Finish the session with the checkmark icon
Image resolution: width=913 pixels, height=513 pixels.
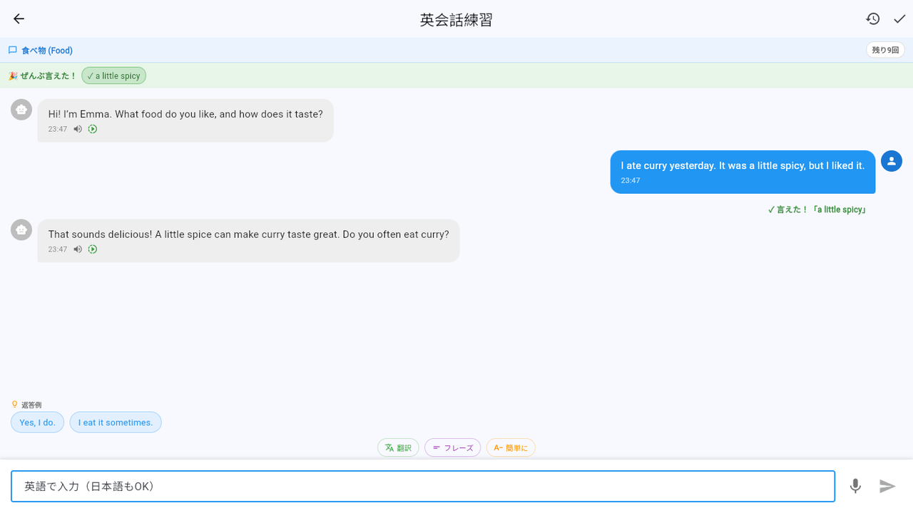pyautogui.click(x=899, y=19)
